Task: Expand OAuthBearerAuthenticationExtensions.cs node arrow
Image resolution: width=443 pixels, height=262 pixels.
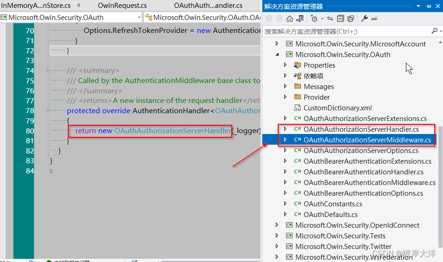Action: pyautogui.click(x=286, y=161)
